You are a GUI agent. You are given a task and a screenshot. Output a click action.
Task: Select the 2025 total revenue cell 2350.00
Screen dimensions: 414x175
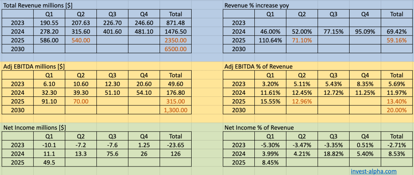coord(175,41)
